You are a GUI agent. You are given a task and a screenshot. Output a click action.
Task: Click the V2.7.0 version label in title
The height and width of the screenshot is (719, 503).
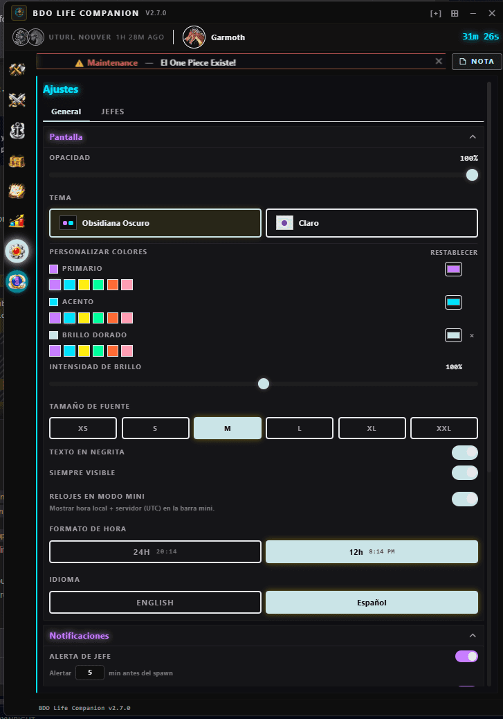[x=156, y=13]
